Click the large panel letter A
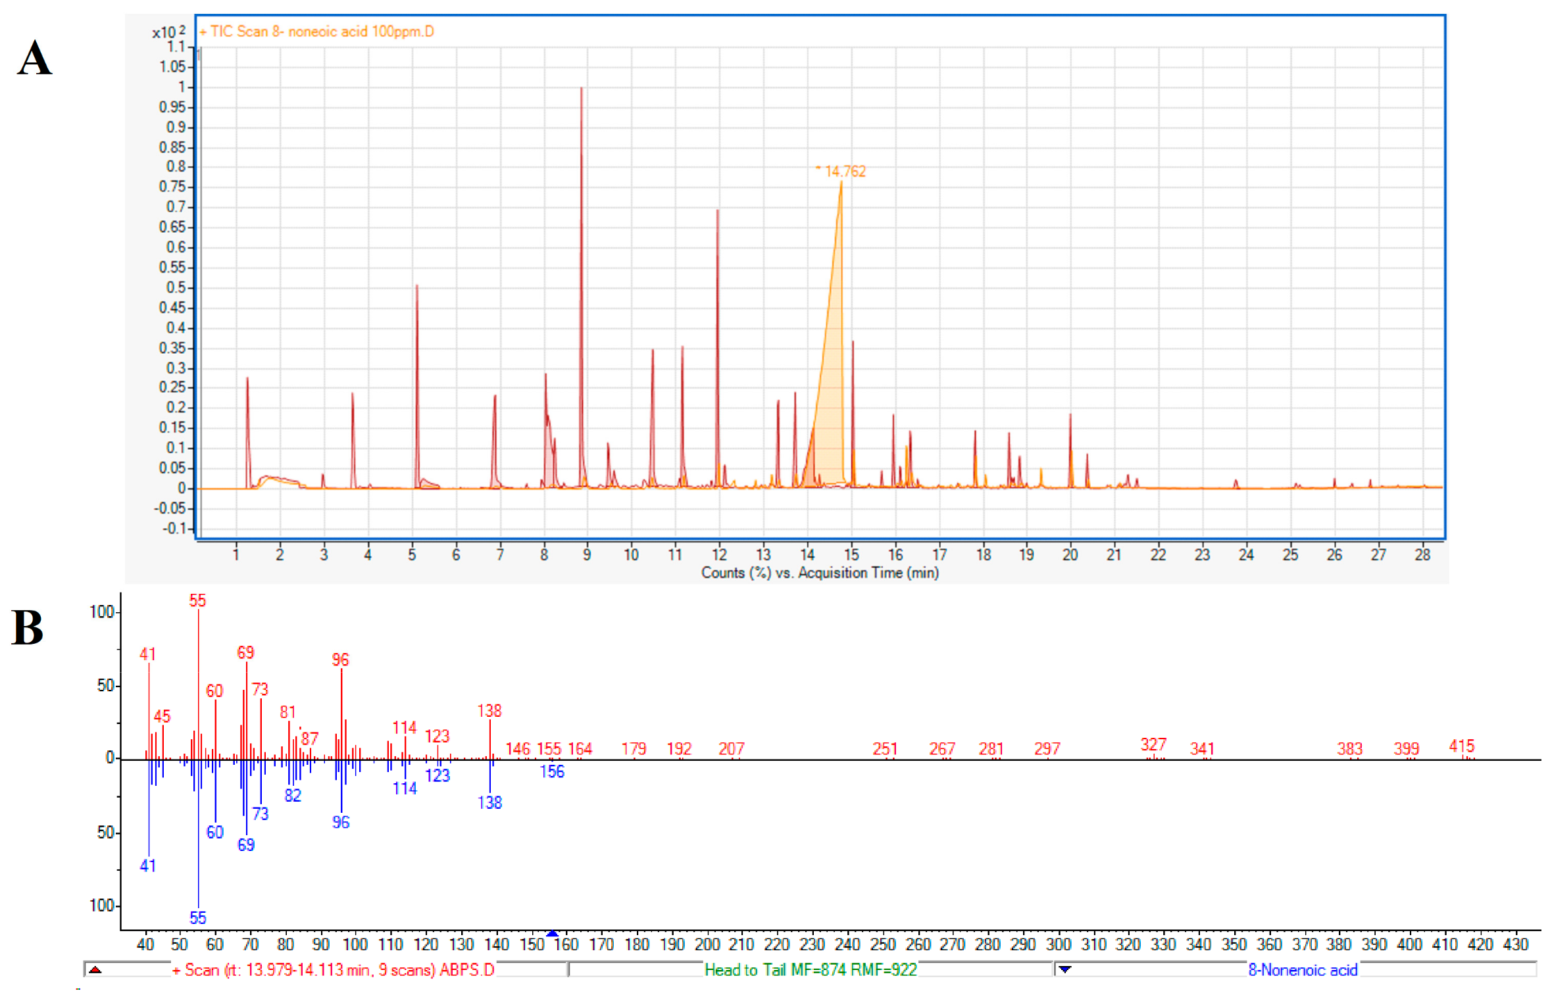 [34, 58]
